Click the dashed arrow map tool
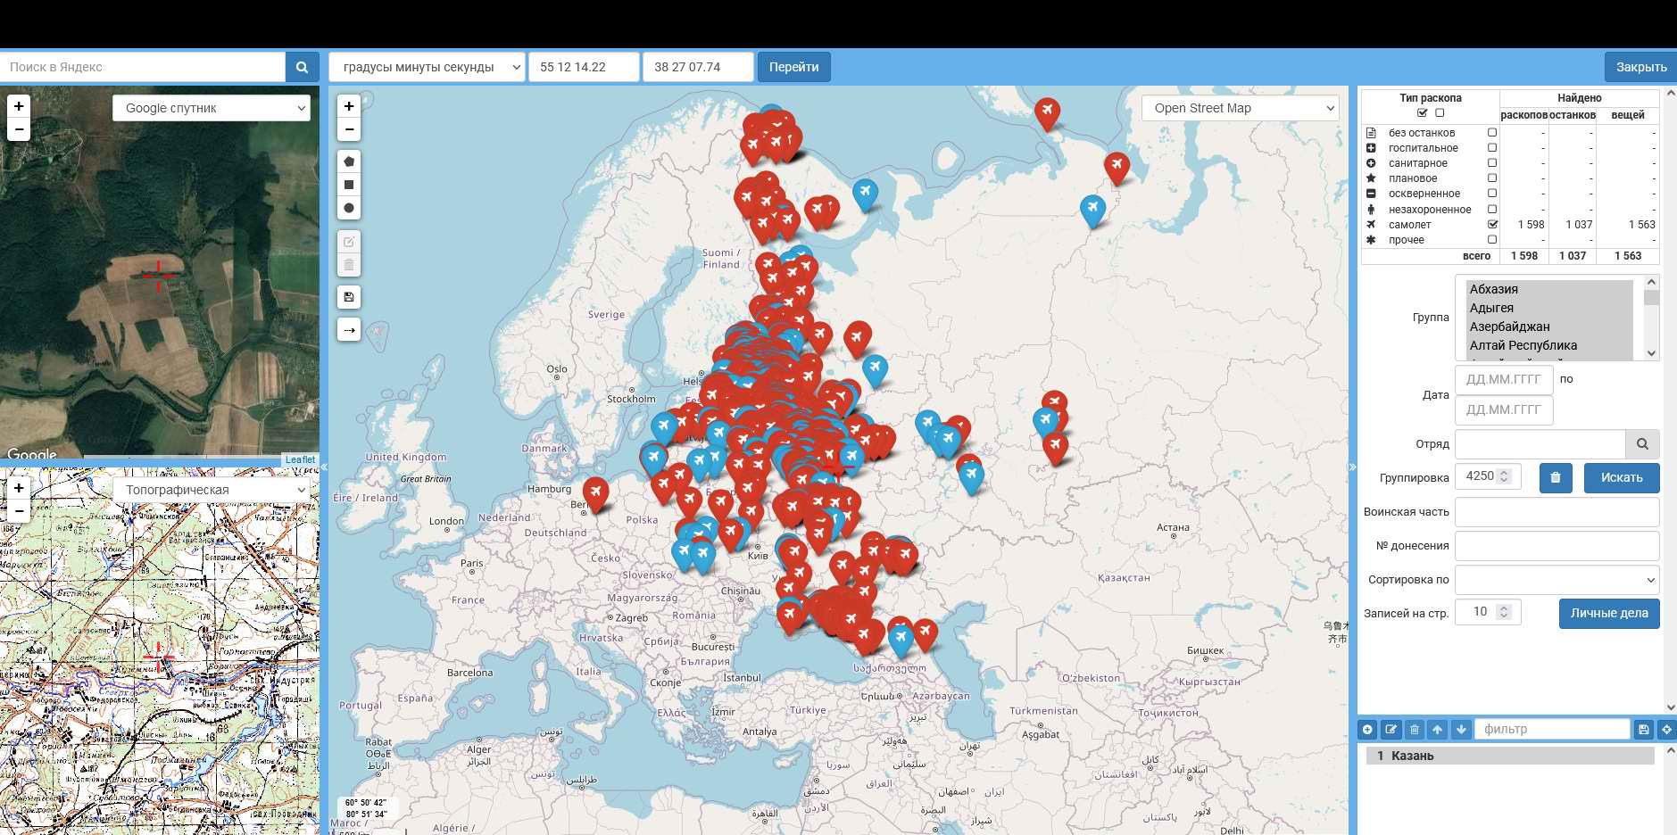This screenshot has width=1677, height=835. point(349,330)
